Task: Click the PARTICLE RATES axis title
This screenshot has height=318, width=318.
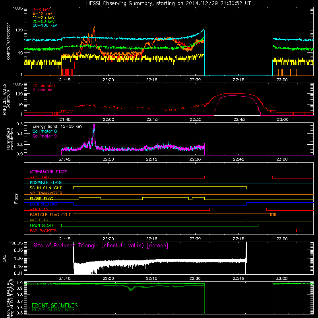Action: [4, 99]
